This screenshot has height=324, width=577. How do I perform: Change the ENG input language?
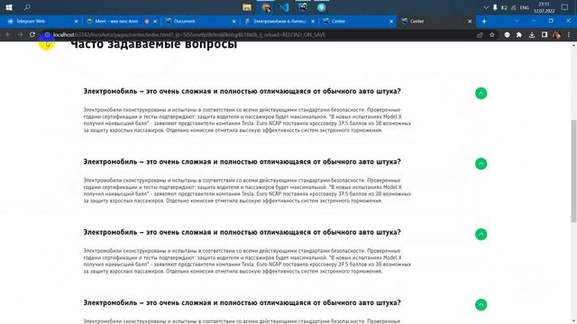pos(525,8)
